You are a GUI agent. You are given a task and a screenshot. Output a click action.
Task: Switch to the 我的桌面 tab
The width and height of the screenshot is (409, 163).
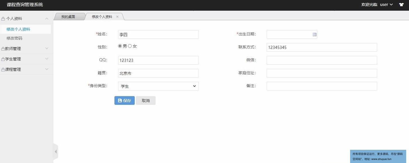pos(68,17)
